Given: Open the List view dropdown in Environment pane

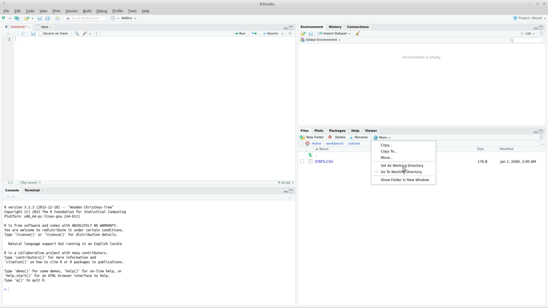Looking at the screenshot, I should click(x=528, y=33).
